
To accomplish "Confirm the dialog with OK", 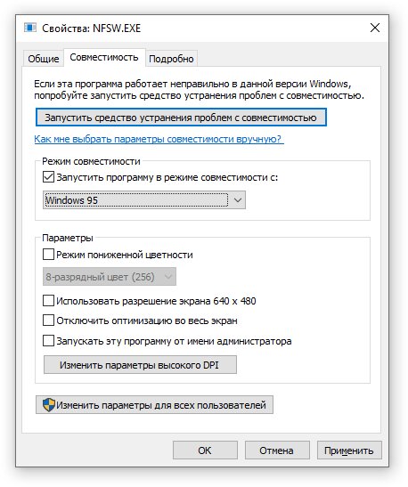I will coord(205,450).
